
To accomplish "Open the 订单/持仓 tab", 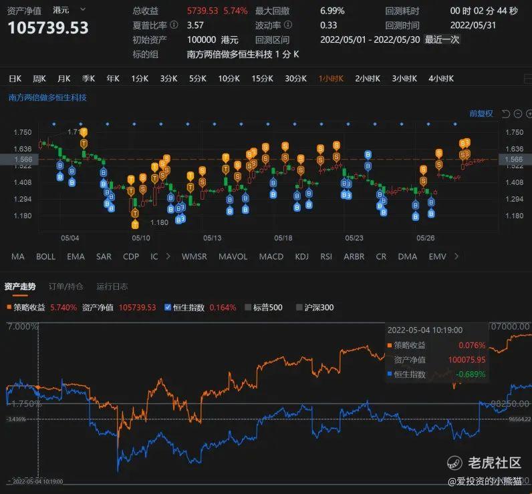I will (66, 286).
